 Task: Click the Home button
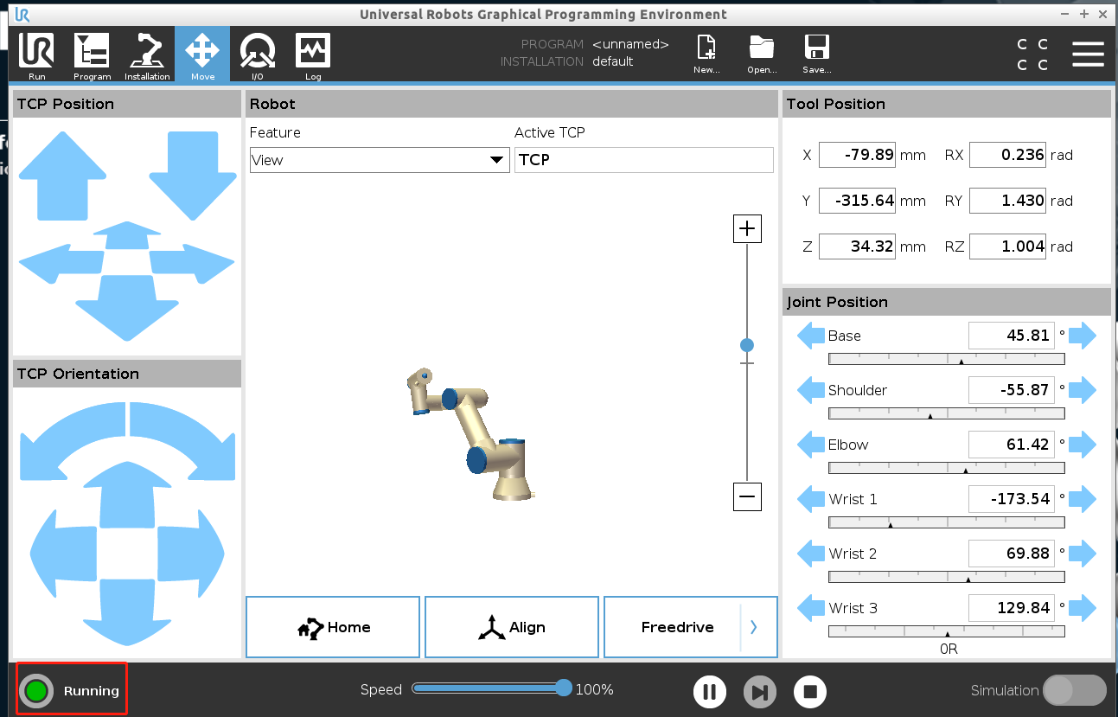[333, 627]
